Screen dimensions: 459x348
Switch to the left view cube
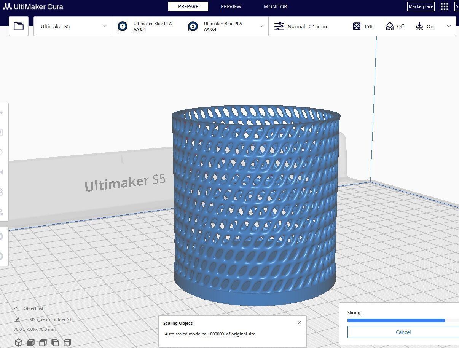pyautogui.click(x=55, y=343)
